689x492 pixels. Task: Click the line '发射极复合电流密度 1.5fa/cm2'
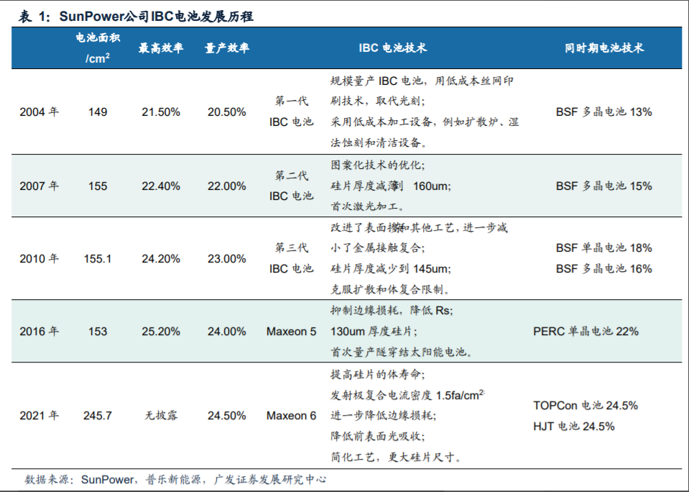[x=407, y=395]
